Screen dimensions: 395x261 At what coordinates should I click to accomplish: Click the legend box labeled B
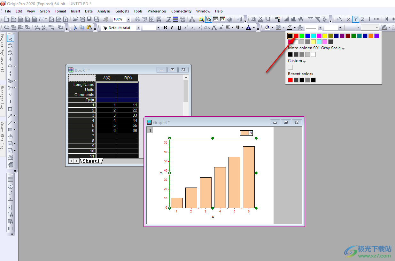(246, 133)
